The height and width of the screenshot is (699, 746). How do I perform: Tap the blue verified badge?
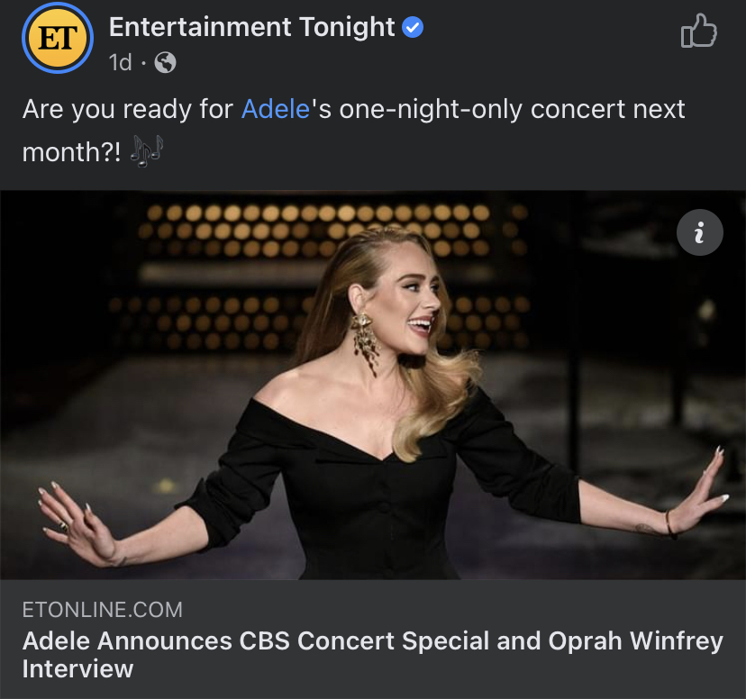pos(413,28)
